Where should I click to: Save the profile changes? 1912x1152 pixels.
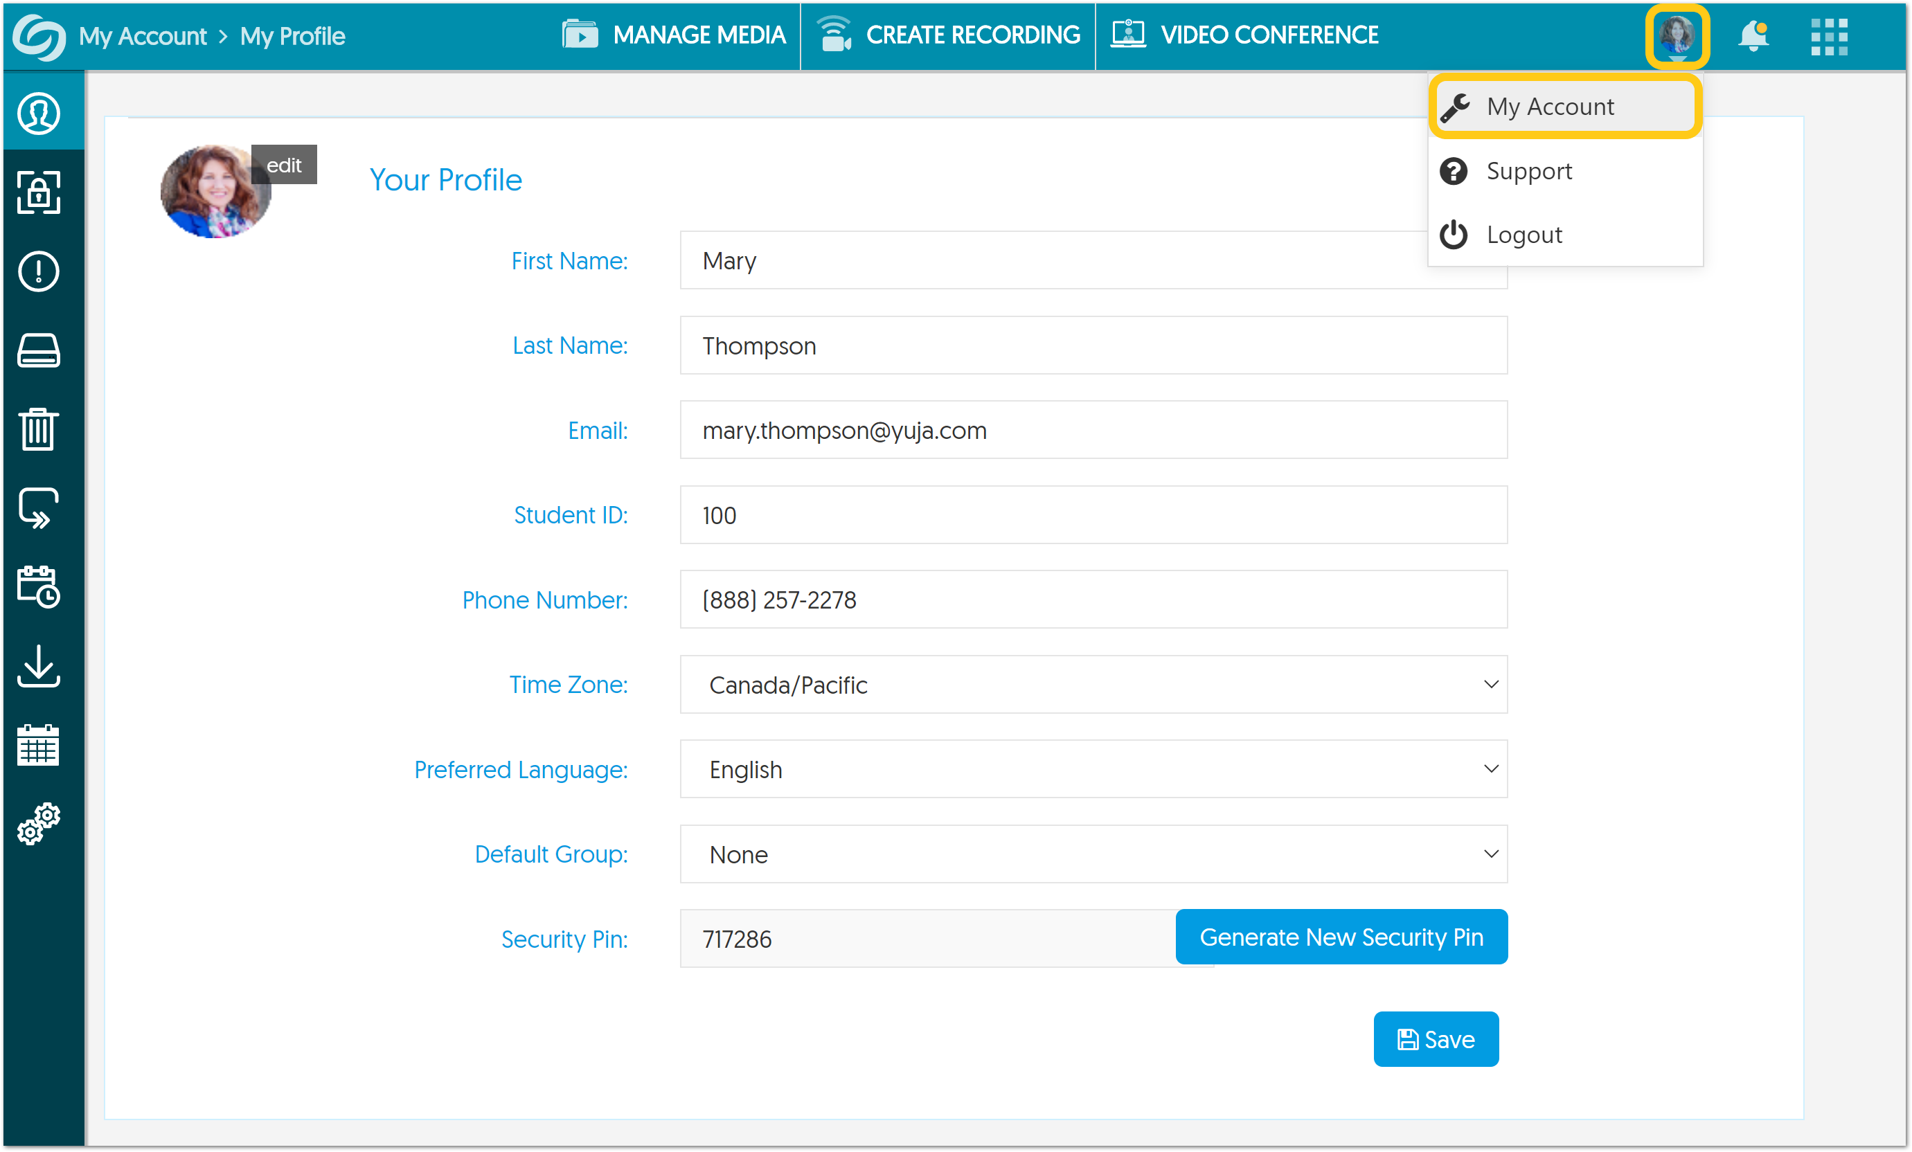[1436, 1040]
